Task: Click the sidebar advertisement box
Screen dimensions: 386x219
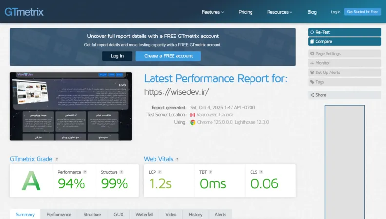Action: click(345, 162)
